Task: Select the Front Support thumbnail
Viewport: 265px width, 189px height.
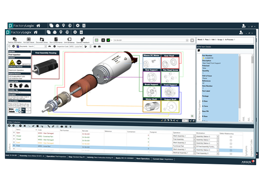Action: tap(170, 91)
